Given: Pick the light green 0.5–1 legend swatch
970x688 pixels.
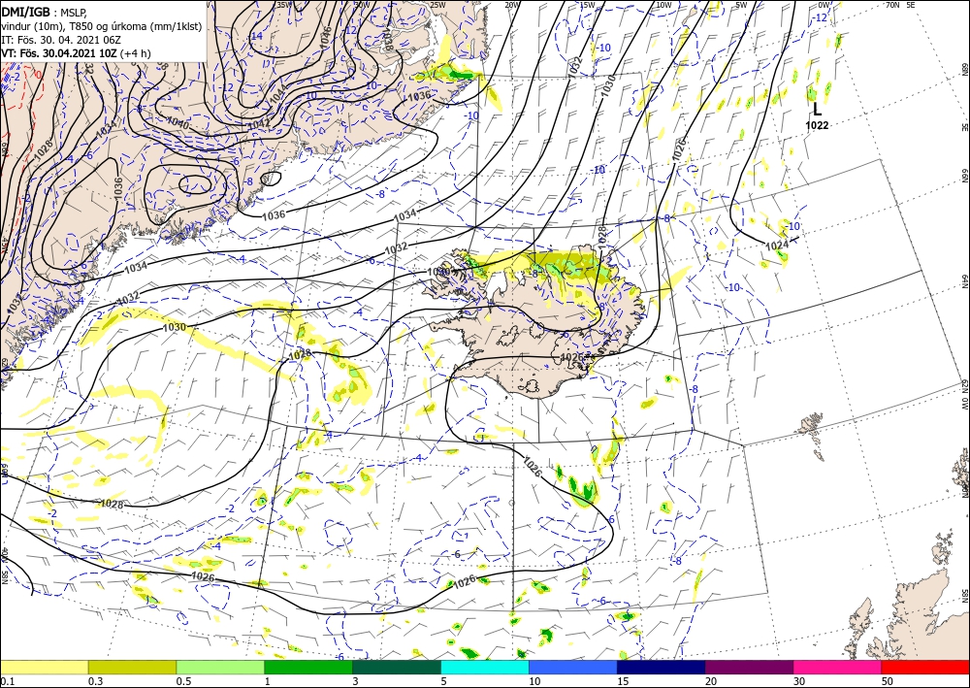Looking at the screenshot, I should [x=220, y=667].
